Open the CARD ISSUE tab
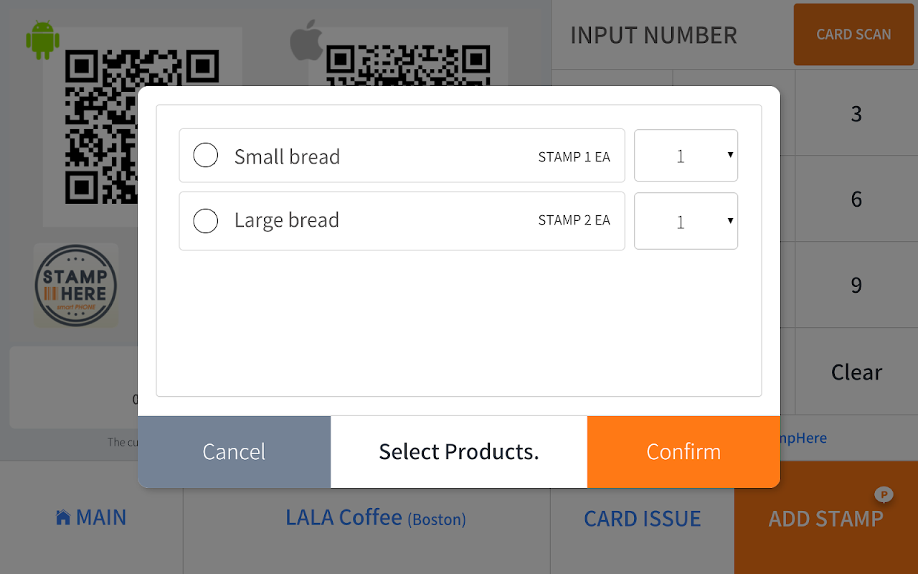 [x=642, y=519]
